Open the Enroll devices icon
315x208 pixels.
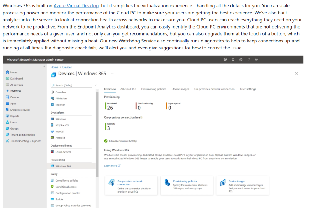click(52, 152)
